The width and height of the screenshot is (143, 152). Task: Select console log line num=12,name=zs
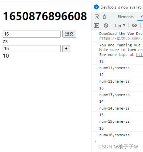coord(114,82)
